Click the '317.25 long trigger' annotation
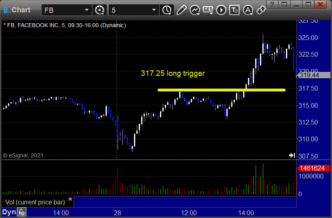Viewport: 332px width, 218px height. coord(173,73)
